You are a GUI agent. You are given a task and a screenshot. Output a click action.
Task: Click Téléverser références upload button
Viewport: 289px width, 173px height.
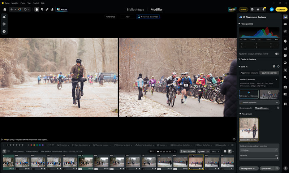point(249,94)
